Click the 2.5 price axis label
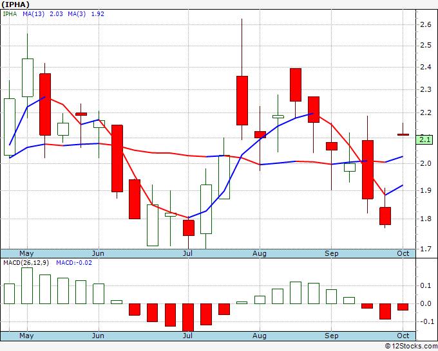The width and height of the screenshot is (438, 351). [x=426, y=45]
